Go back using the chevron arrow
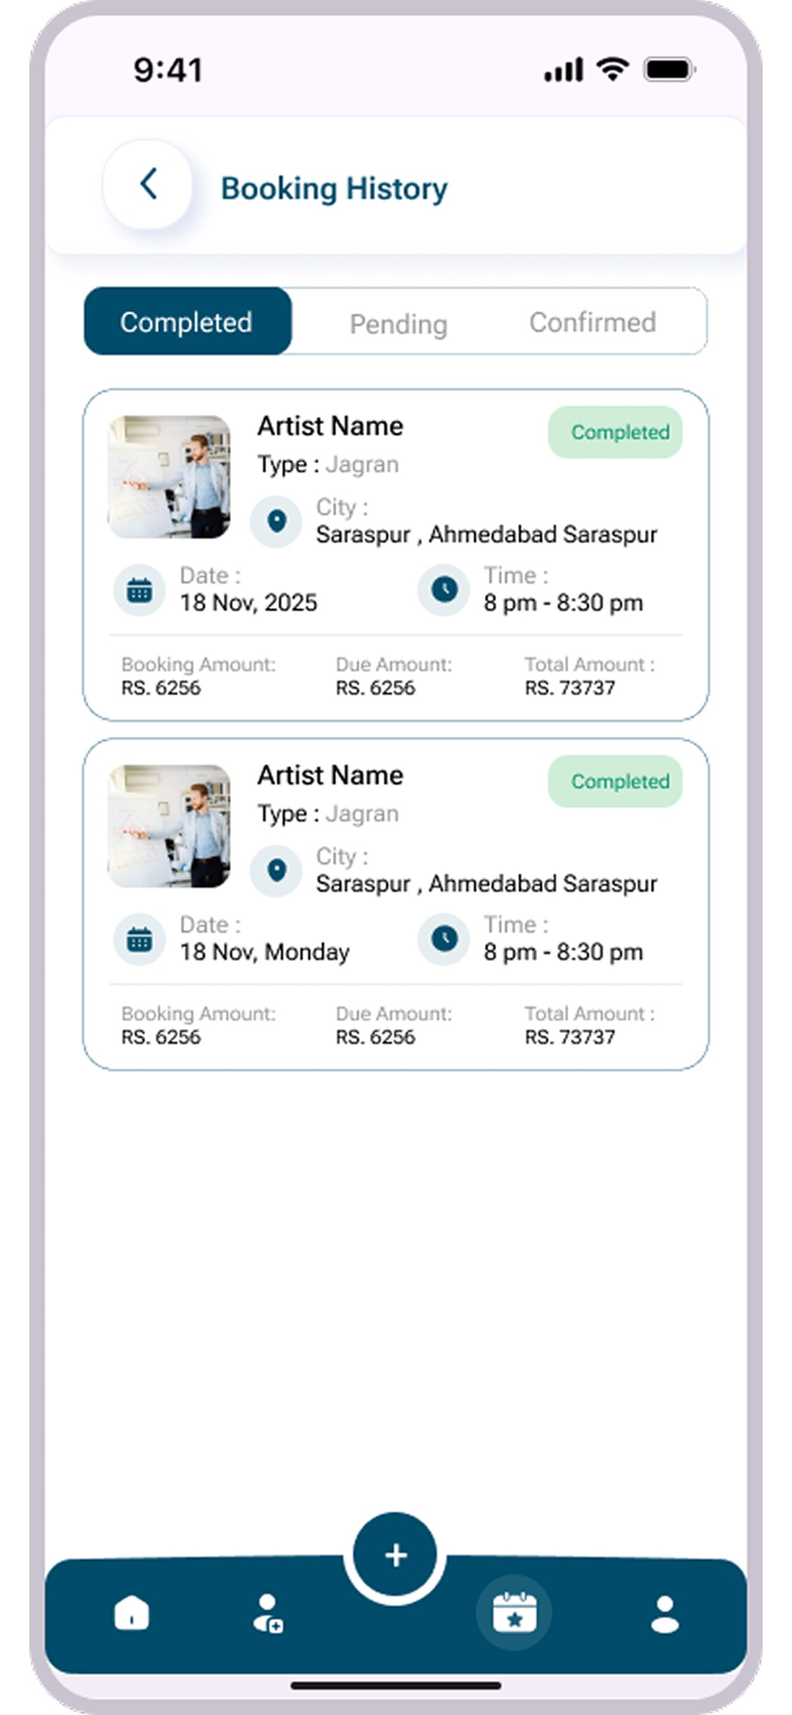Screen dimensions: 792x1715 (148, 184)
